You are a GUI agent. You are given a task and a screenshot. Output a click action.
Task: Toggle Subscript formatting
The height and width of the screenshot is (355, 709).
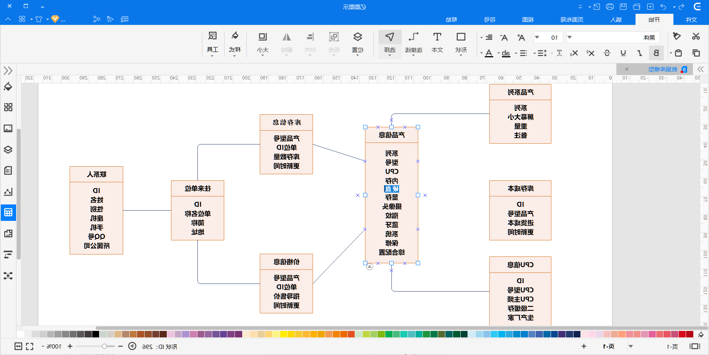(574, 53)
